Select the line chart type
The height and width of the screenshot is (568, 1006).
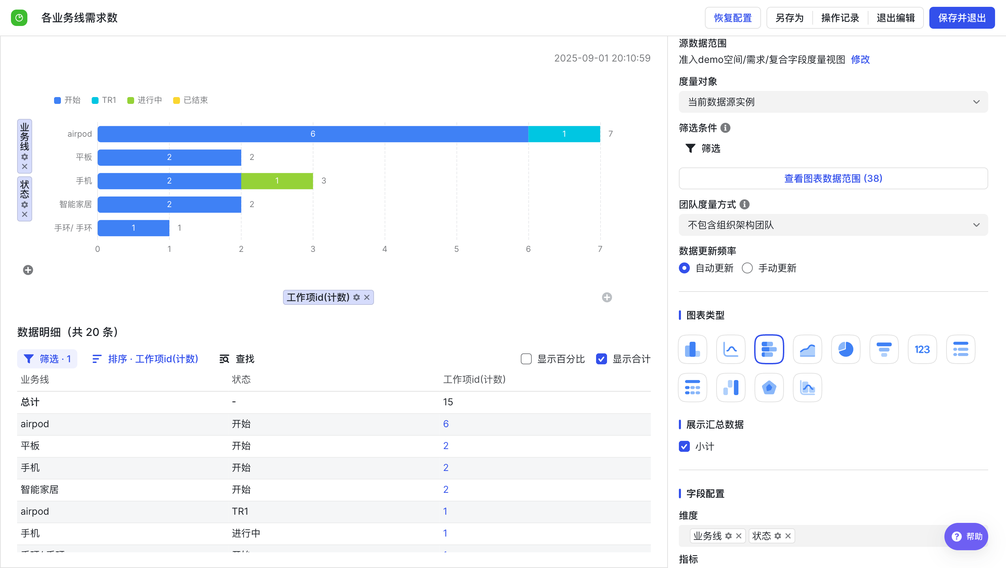click(x=731, y=349)
